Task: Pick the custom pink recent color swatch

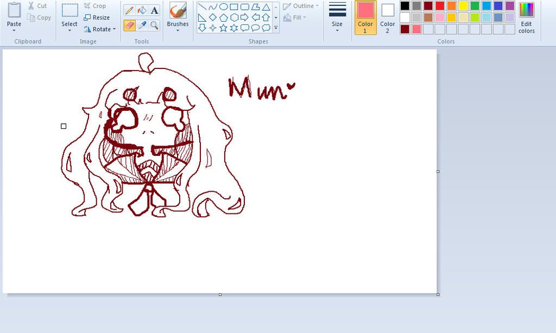Action: pyautogui.click(x=416, y=29)
